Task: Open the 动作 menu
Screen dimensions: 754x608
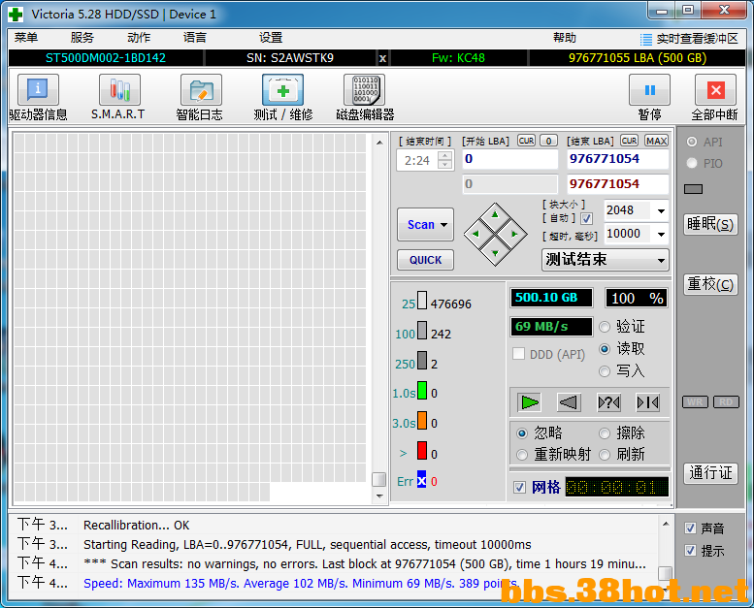Action: 139,38
